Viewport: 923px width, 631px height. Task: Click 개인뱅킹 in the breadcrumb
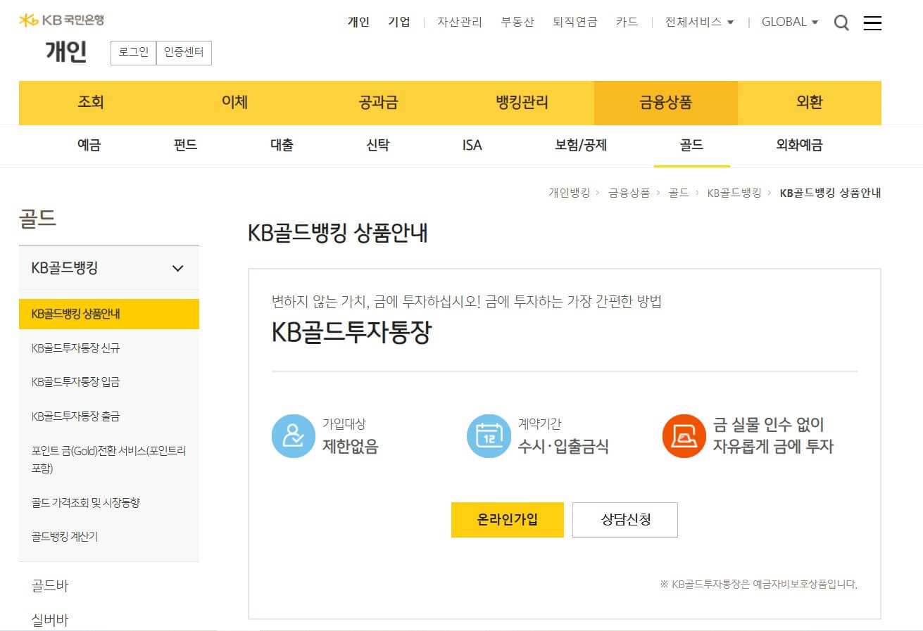(569, 193)
